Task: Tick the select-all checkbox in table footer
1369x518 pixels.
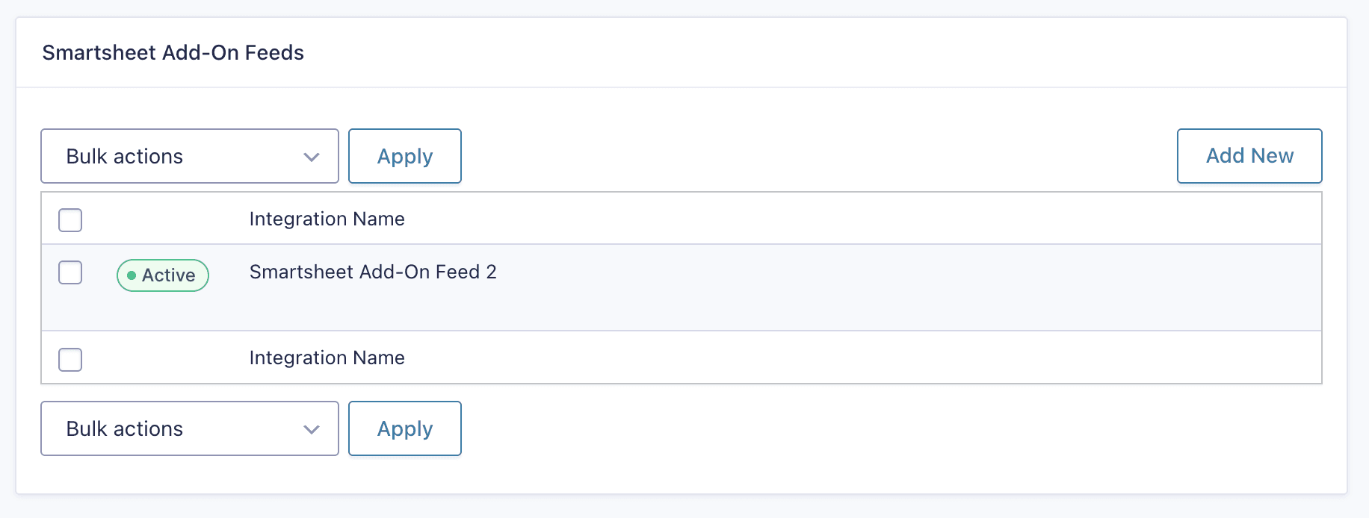Action: [70, 360]
